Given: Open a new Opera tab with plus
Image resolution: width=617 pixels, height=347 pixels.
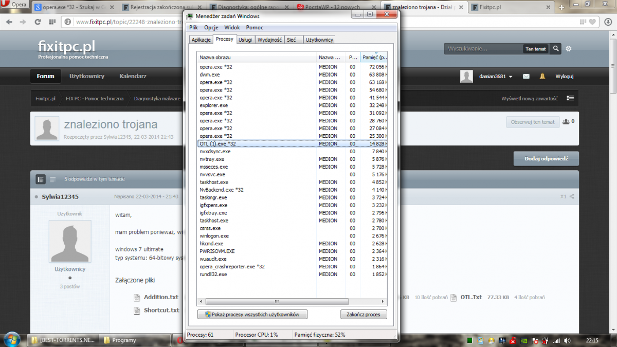Looking at the screenshot, I should (562, 8).
